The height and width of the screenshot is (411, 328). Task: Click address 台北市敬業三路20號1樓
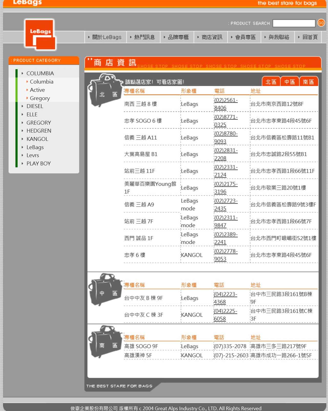[x=278, y=188]
